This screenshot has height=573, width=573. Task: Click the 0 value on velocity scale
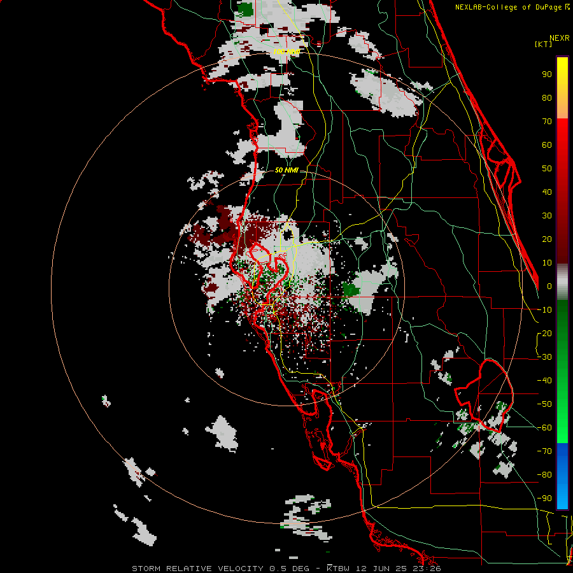coord(549,286)
